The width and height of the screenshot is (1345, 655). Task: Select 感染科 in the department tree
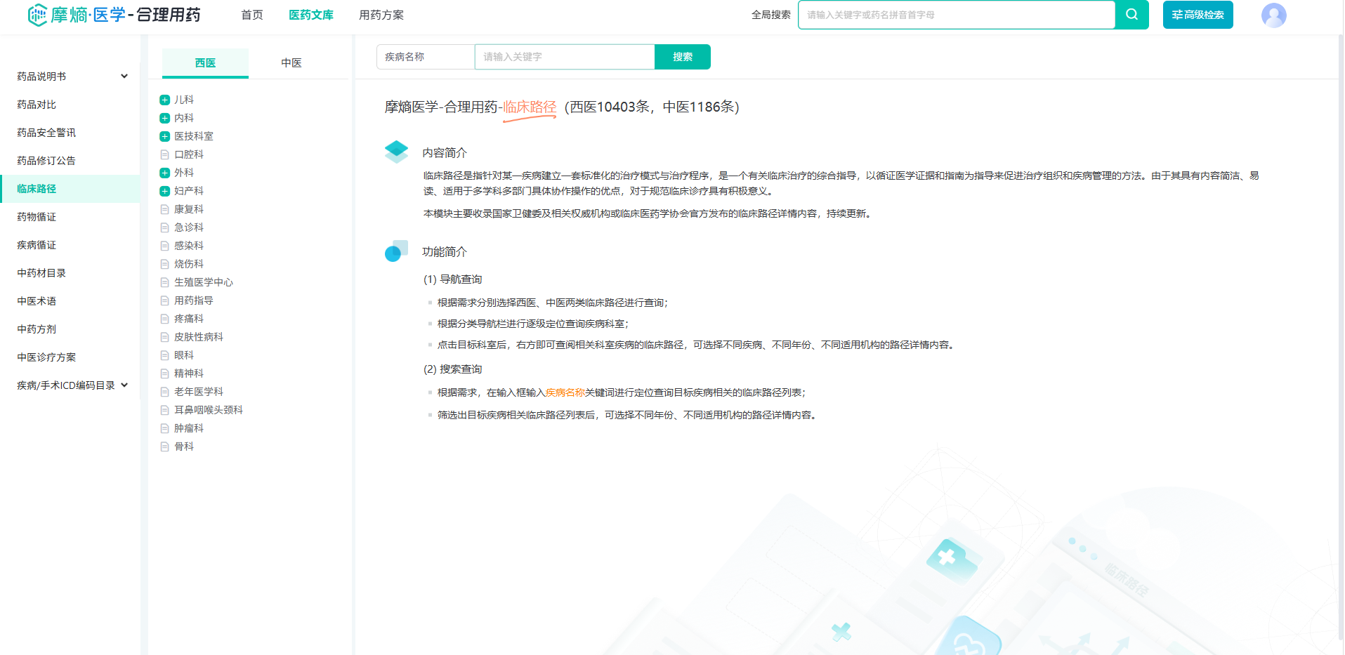[x=189, y=246]
